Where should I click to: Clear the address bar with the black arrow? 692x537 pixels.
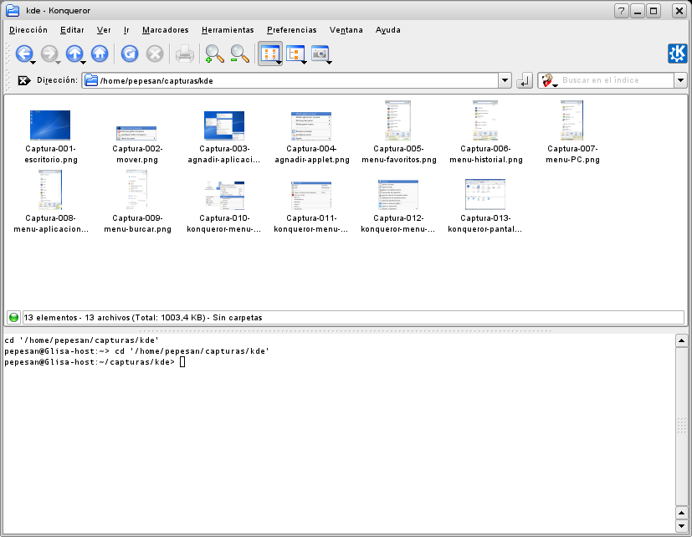coord(24,81)
